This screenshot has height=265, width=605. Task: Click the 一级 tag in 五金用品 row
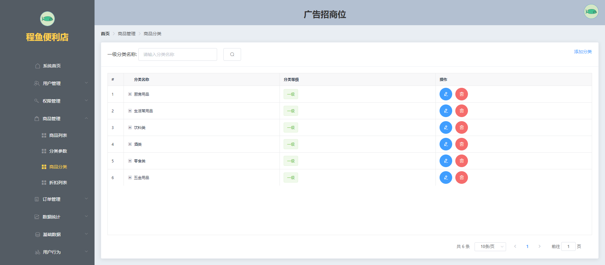tap(291, 178)
